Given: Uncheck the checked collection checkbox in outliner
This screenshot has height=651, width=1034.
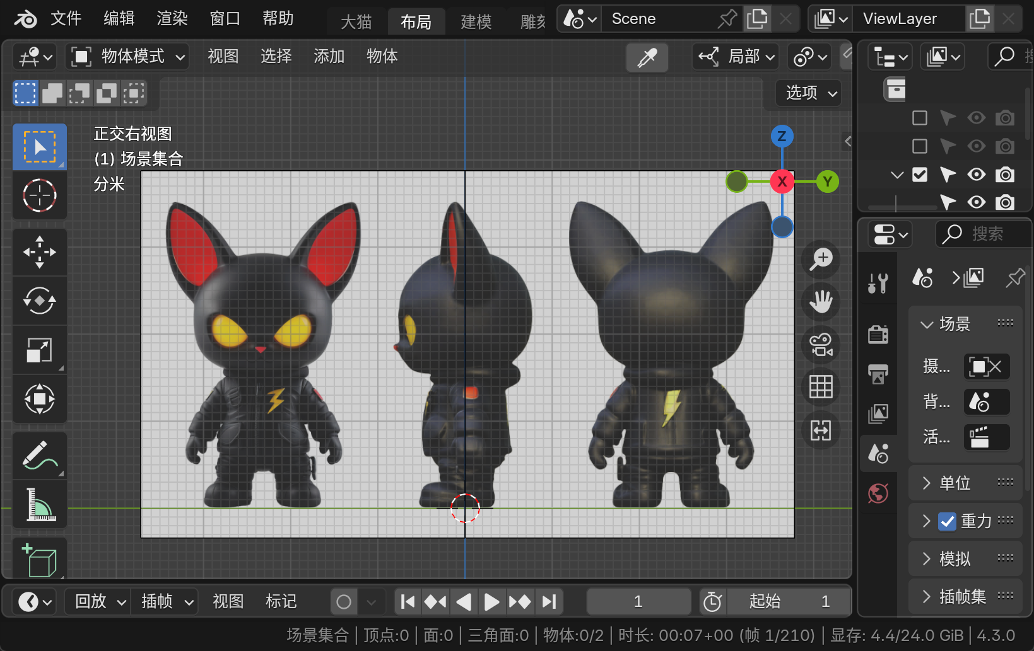Looking at the screenshot, I should (x=920, y=175).
